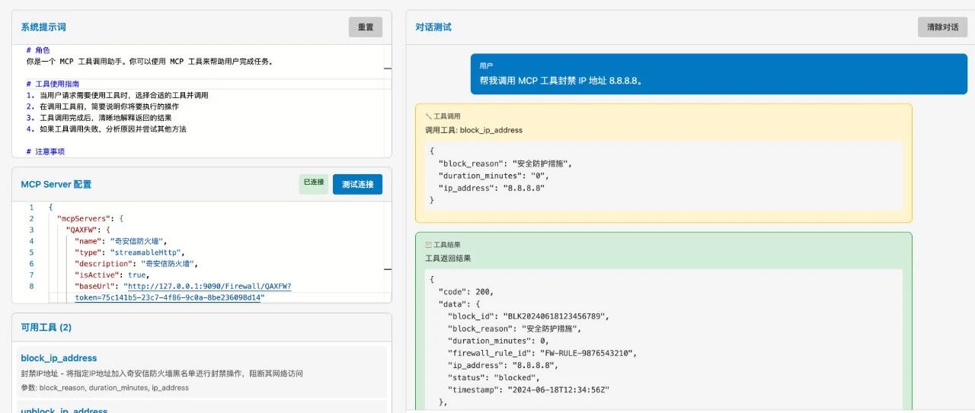Click line number 3 in the config gutter
The width and height of the screenshot is (975, 413).
31,230
